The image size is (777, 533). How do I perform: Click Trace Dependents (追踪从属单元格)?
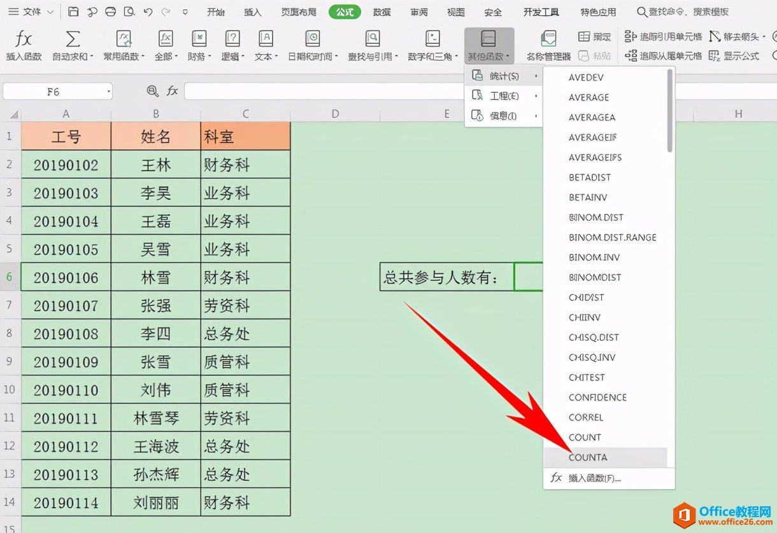[663, 56]
